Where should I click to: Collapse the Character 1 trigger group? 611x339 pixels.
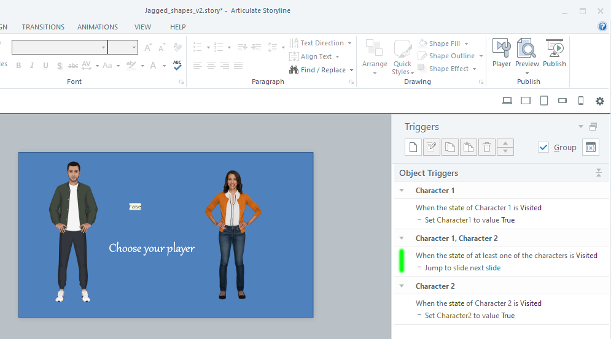click(402, 191)
